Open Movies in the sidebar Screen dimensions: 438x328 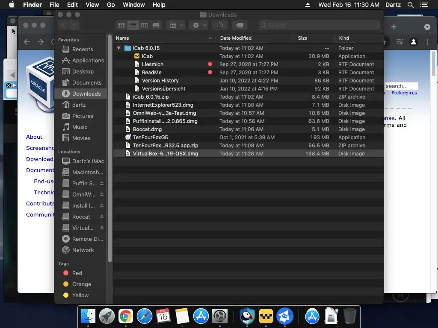click(81, 138)
